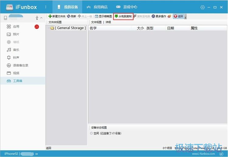The width and height of the screenshot is (228, 157).
Task: Click 返回 text in status bar
Action: click(49, 148)
